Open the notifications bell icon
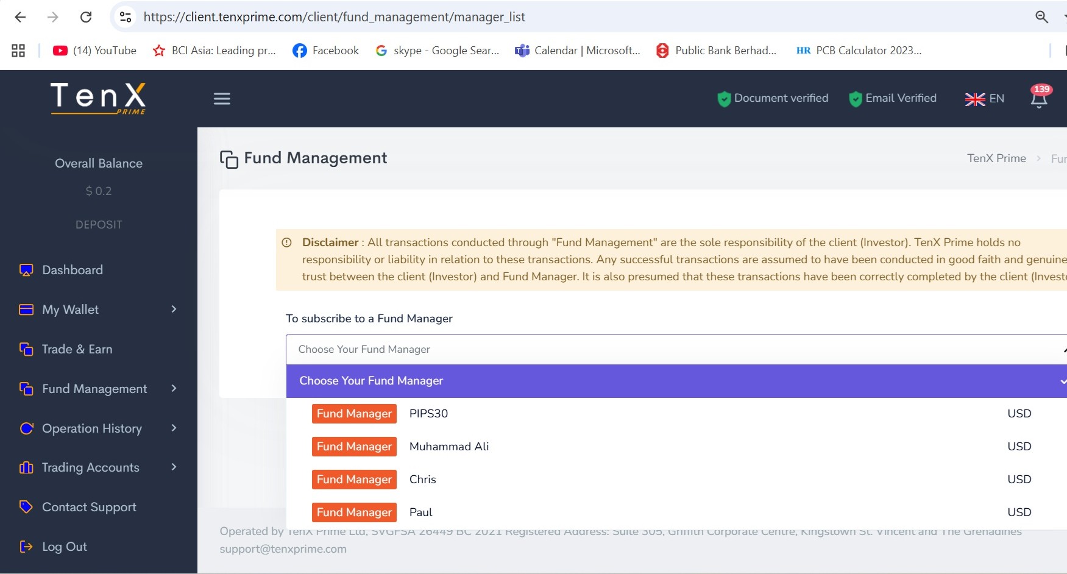Image resolution: width=1067 pixels, height=574 pixels. point(1039,98)
